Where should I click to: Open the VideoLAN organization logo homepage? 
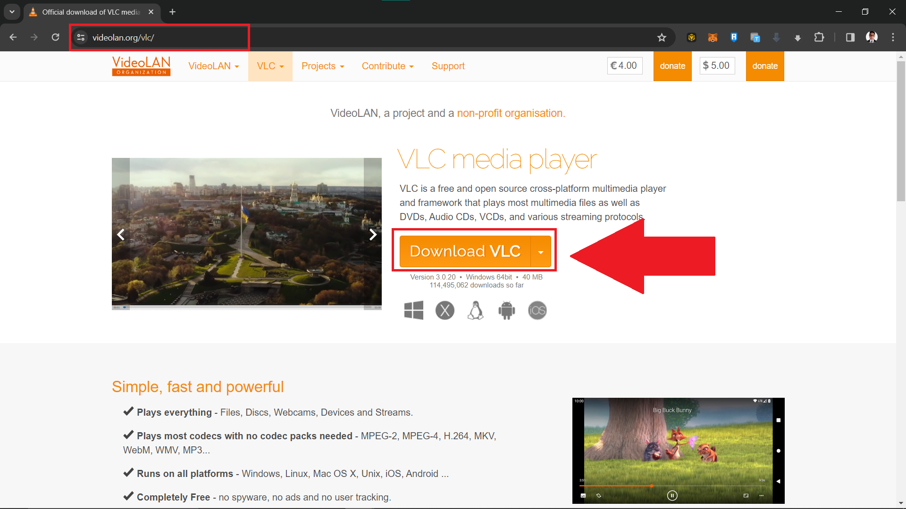[x=141, y=66]
